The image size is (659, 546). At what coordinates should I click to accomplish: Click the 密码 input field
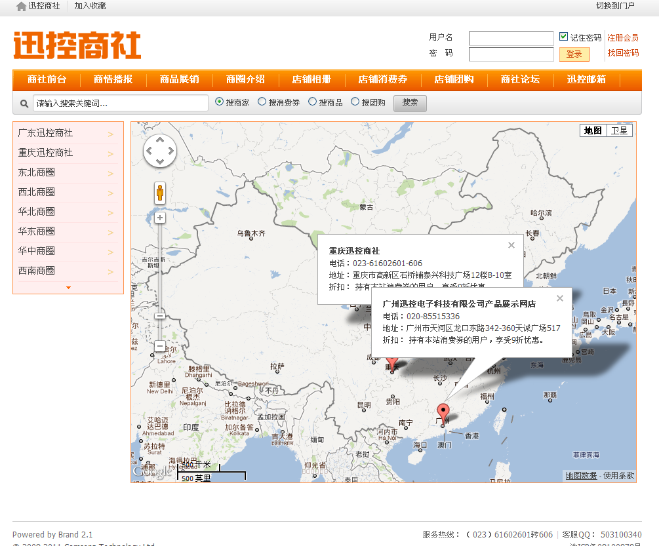(x=511, y=54)
